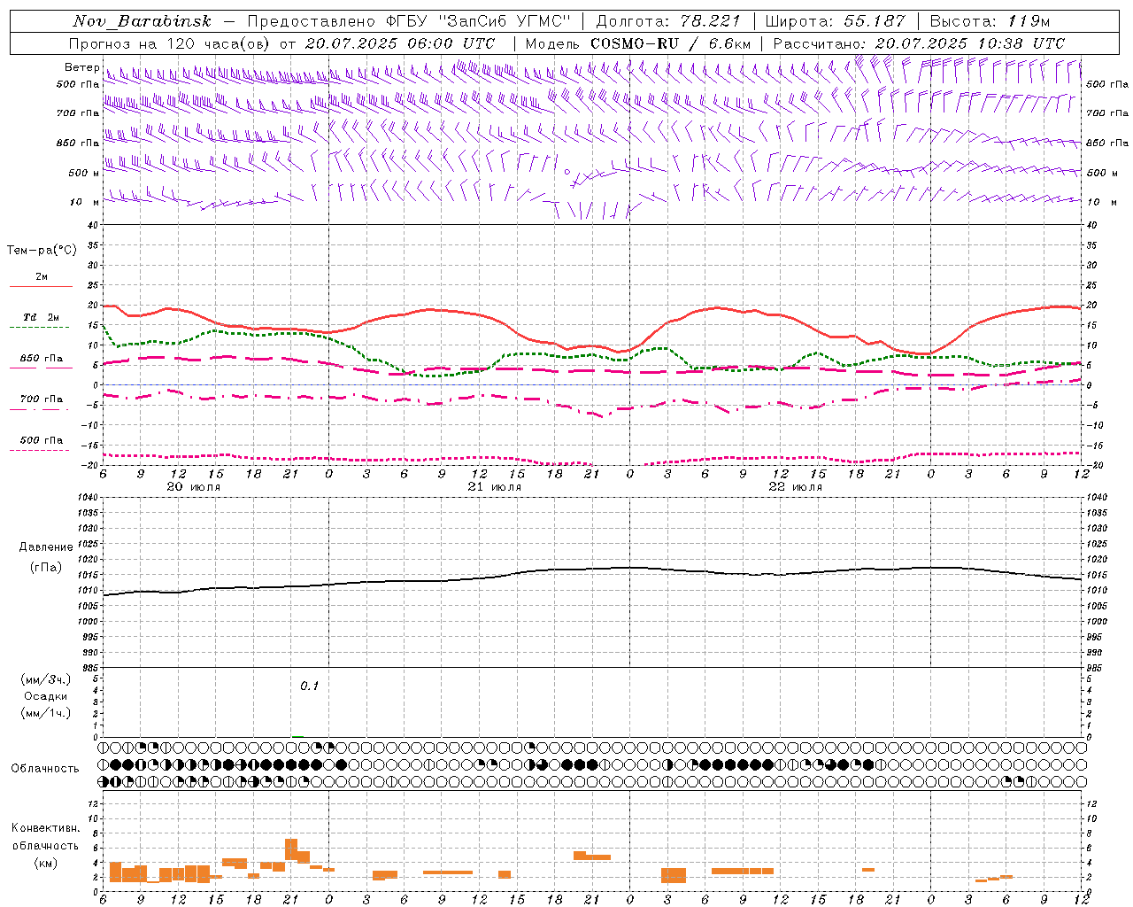This screenshot has width=1133, height=907.
Task: Click the 'Прогноз на 120 часа(ов)' forecast text
Action: point(171,43)
